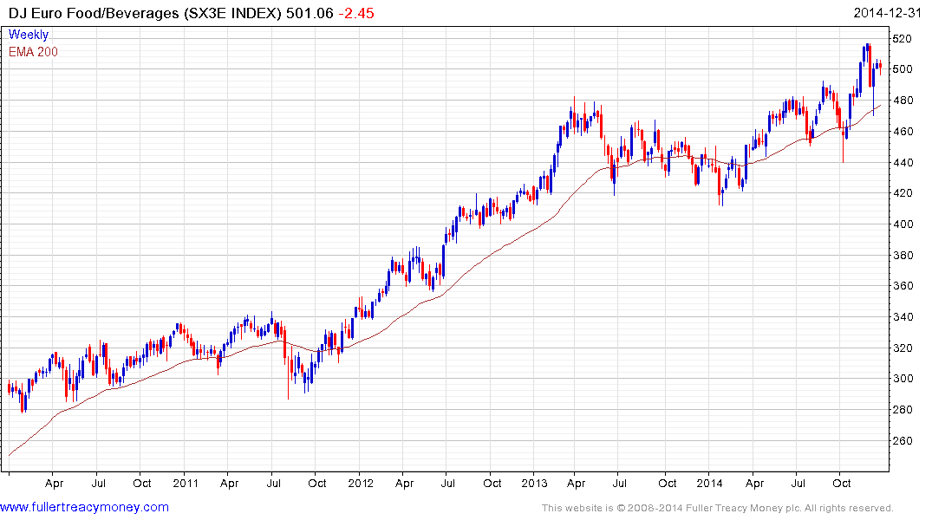The height and width of the screenshot is (520, 932).
Task: Open the www.fullertreacymoney.com link
Action: pyautogui.click(x=84, y=507)
